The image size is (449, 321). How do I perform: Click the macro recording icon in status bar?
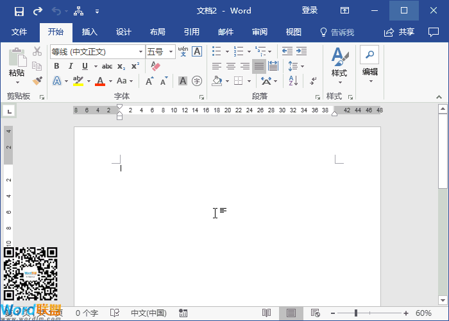pyautogui.click(x=183, y=313)
